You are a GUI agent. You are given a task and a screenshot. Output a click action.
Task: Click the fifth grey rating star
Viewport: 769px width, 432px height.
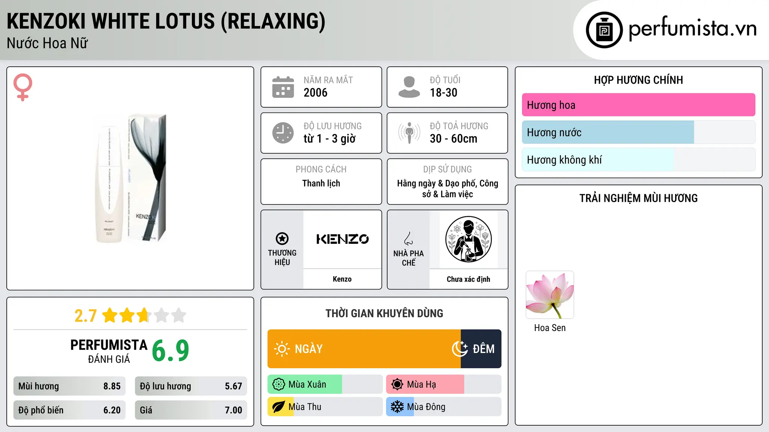pos(179,315)
